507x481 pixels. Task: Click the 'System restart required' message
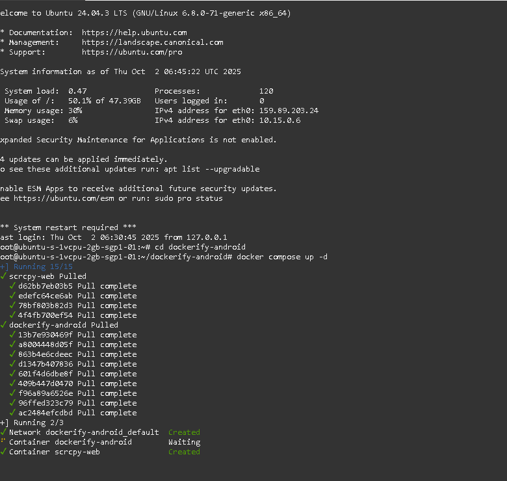tap(66, 227)
